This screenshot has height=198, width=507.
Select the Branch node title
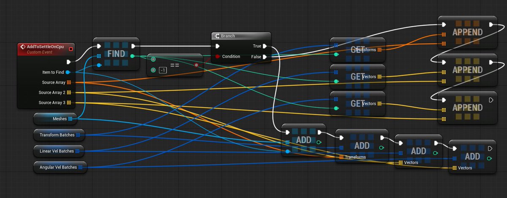[228, 36]
